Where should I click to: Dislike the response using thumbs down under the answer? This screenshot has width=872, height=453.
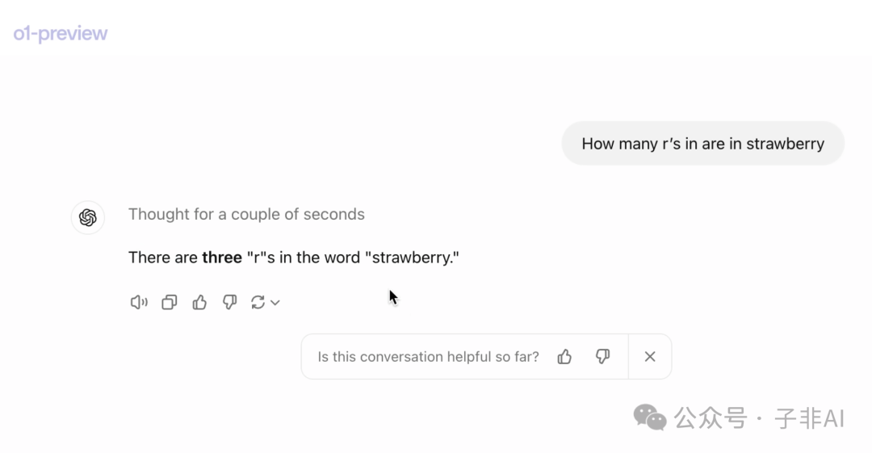tap(229, 302)
